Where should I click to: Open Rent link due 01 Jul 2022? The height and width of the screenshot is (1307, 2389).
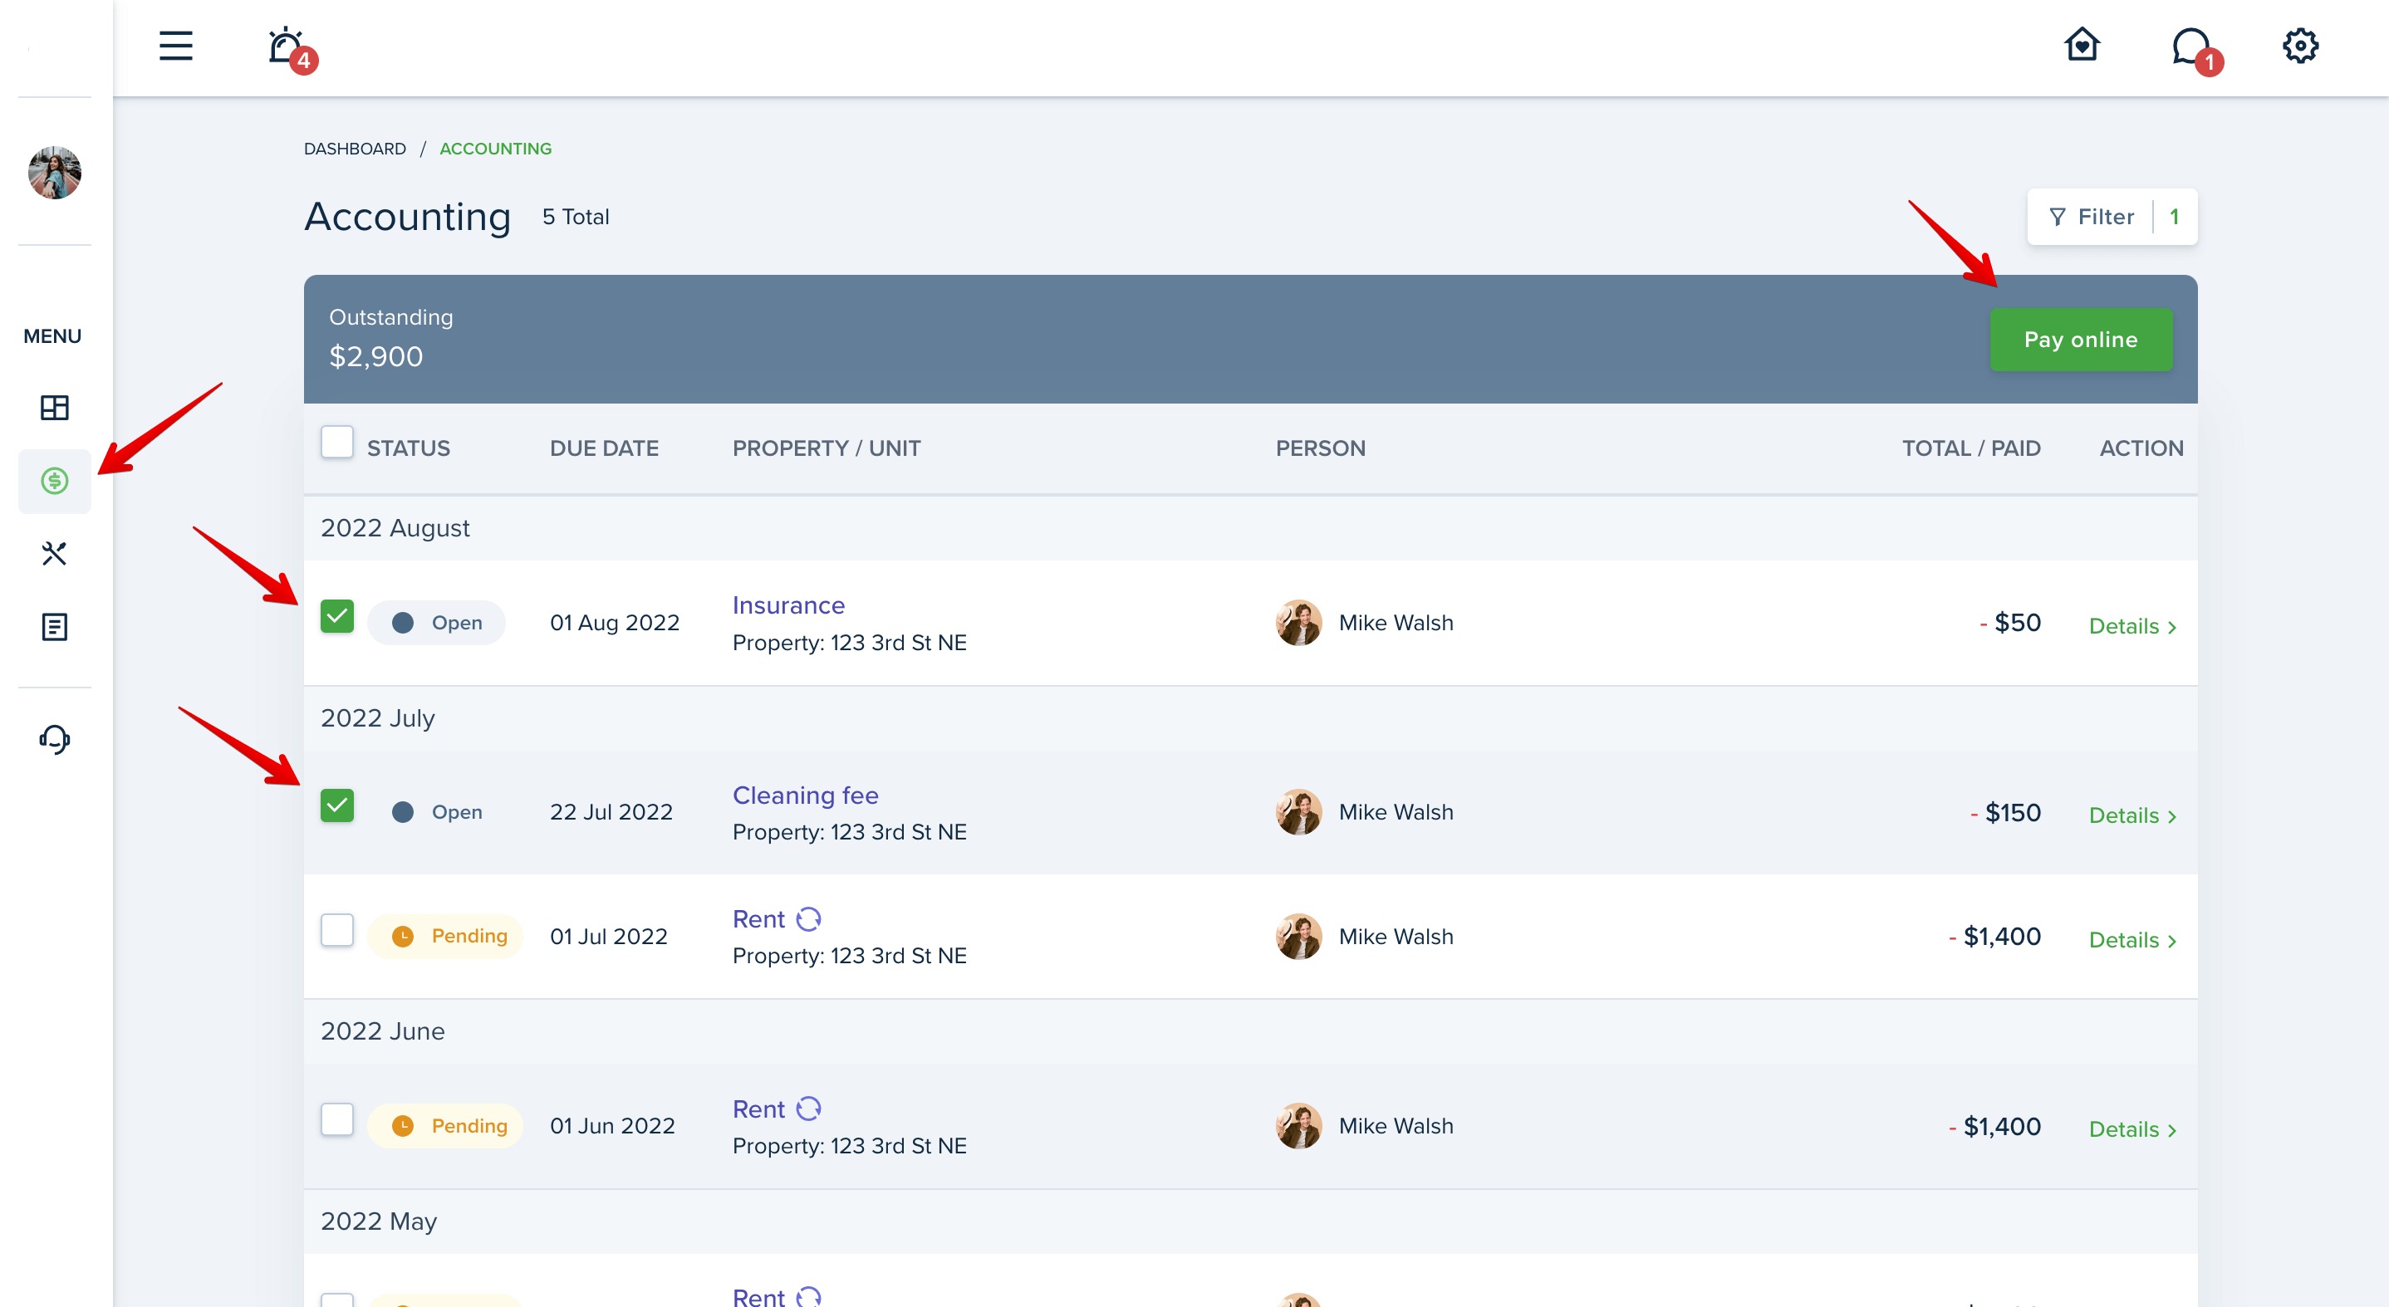tap(758, 919)
